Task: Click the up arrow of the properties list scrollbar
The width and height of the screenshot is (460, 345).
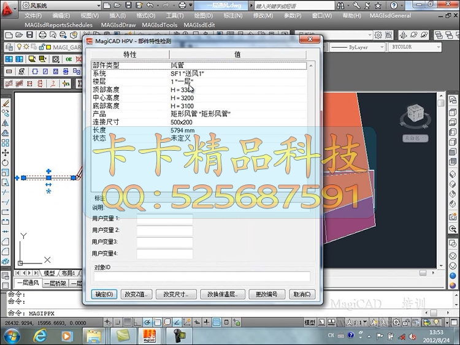Action: (311, 66)
